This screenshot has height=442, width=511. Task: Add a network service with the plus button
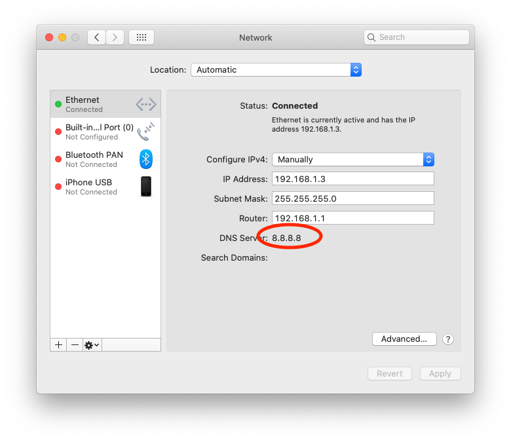tap(59, 344)
